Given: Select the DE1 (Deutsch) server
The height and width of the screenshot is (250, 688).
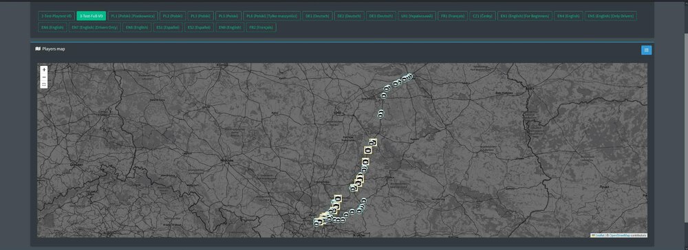Looking at the screenshot, I should (x=317, y=16).
